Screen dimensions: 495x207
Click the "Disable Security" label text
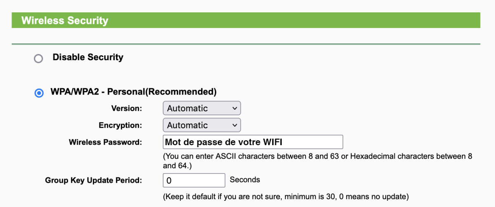coord(88,57)
